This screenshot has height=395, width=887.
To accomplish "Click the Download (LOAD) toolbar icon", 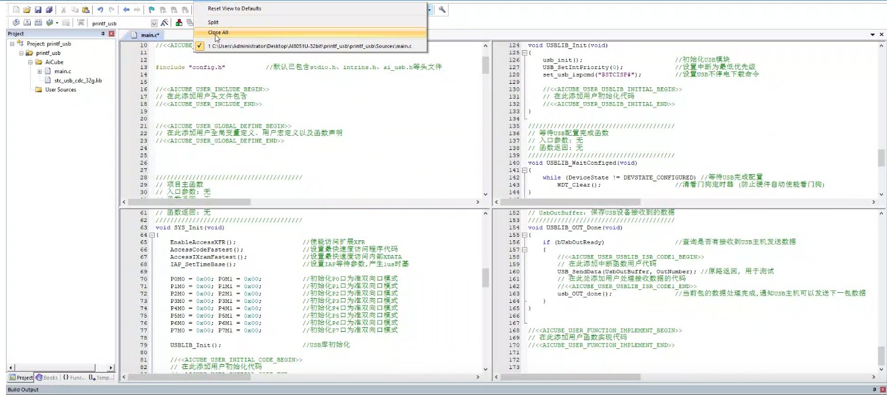I will coord(81,23).
